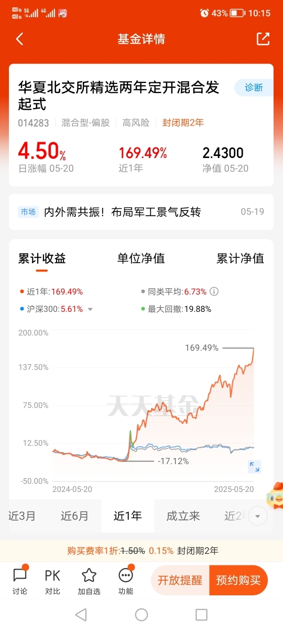Image resolution: width=283 pixels, height=630 pixels.
Task: Open the 沪深300 index dropdown arrow
Action: (90, 309)
